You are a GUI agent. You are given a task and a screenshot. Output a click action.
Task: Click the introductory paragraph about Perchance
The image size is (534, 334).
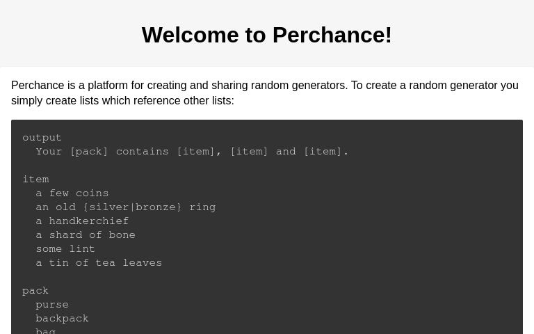coord(265,93)
